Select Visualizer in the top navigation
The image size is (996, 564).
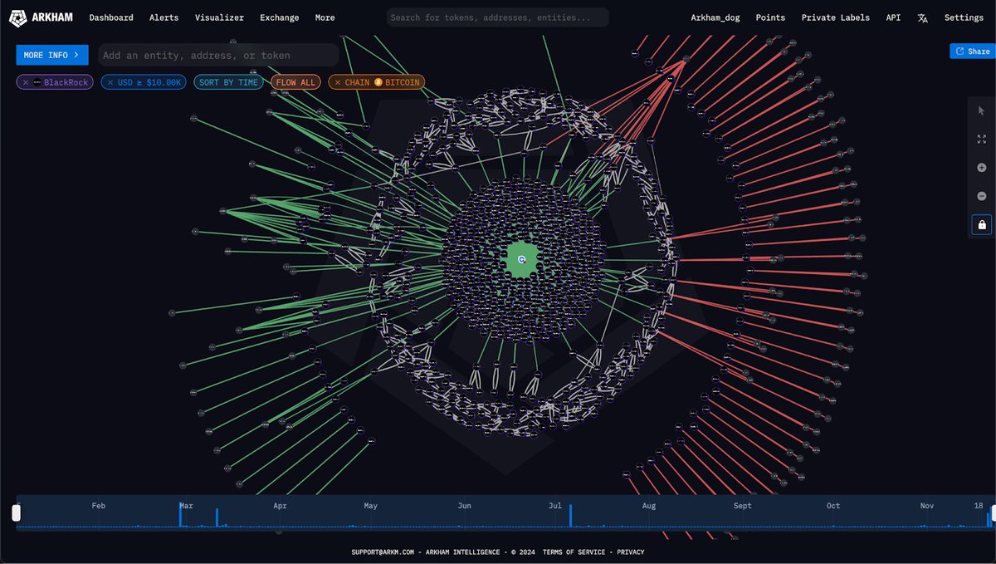(x=219, y=17)
